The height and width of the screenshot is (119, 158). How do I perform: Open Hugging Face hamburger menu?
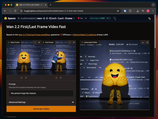(x=149, y=18)
